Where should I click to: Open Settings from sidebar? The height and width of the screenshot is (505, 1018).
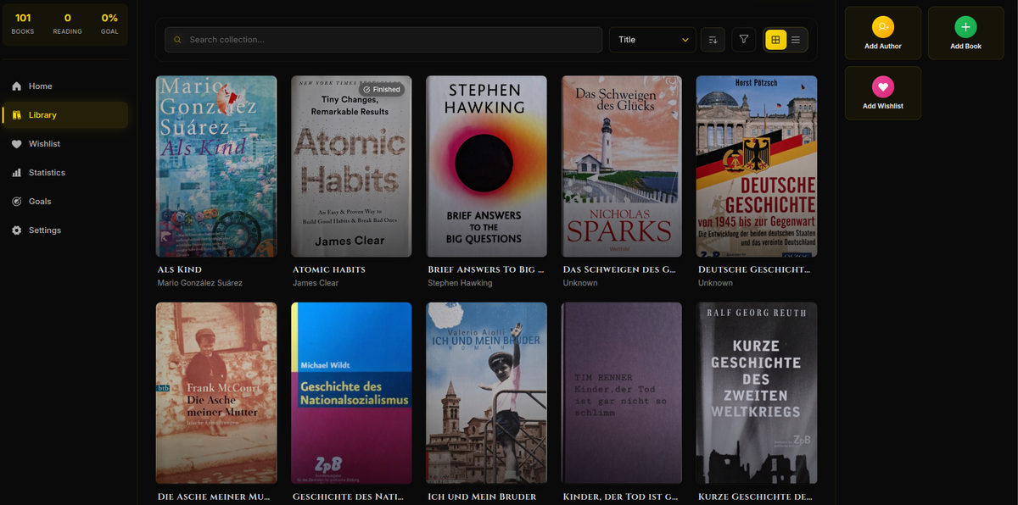point(64,230)
